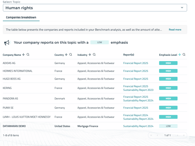Click the 1 of 1 page indicator
Image resolution: width=195 pixels, height=146 pixels.
pos(167,135)
